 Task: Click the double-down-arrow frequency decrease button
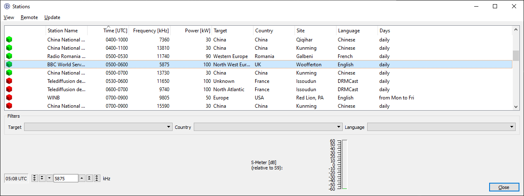pyautogui.click(x=42, y=178)
